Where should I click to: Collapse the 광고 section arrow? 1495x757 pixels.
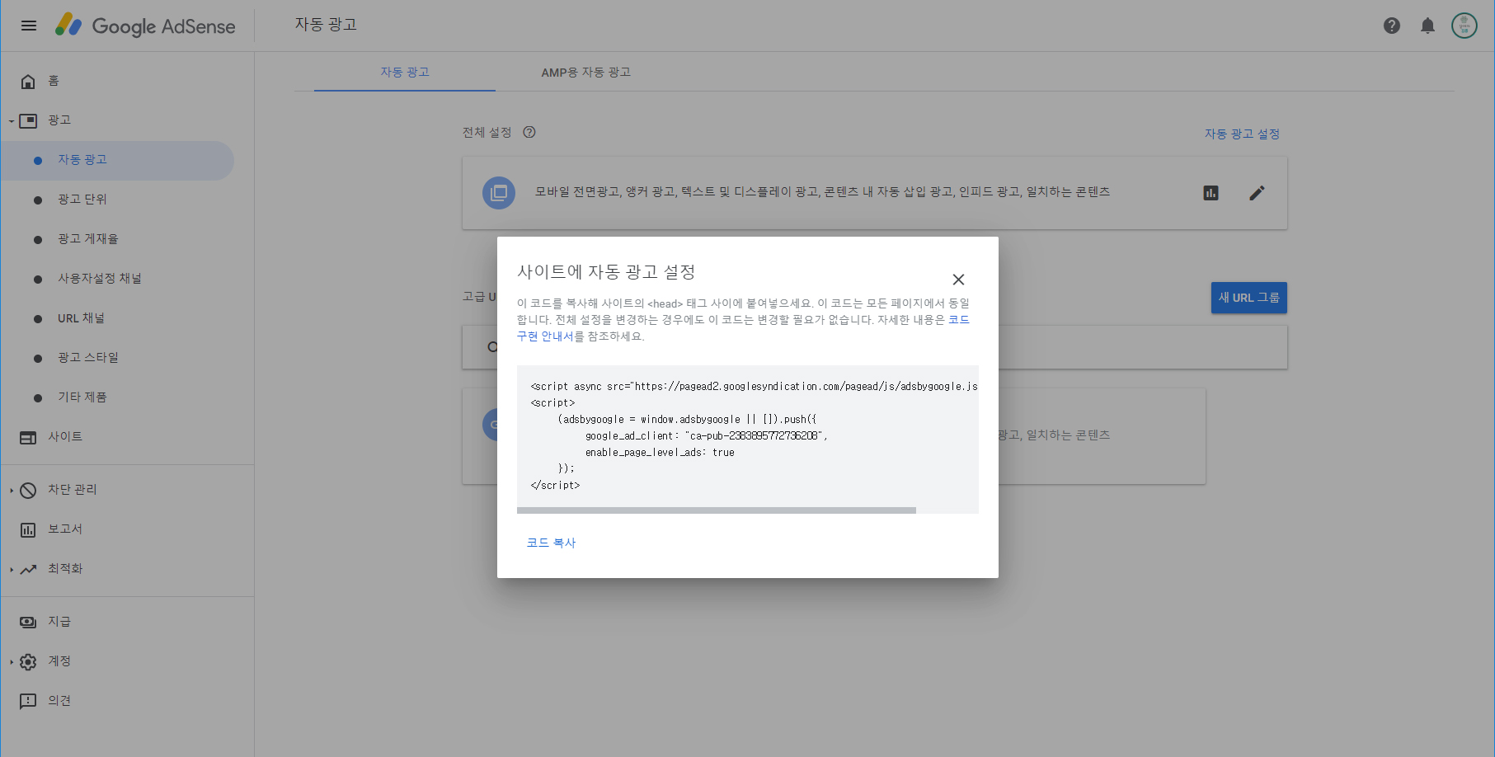12,121
